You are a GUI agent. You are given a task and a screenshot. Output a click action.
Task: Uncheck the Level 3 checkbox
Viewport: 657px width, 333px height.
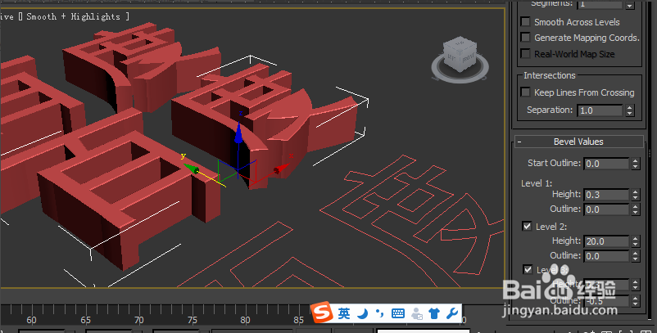tap(528, 269)
